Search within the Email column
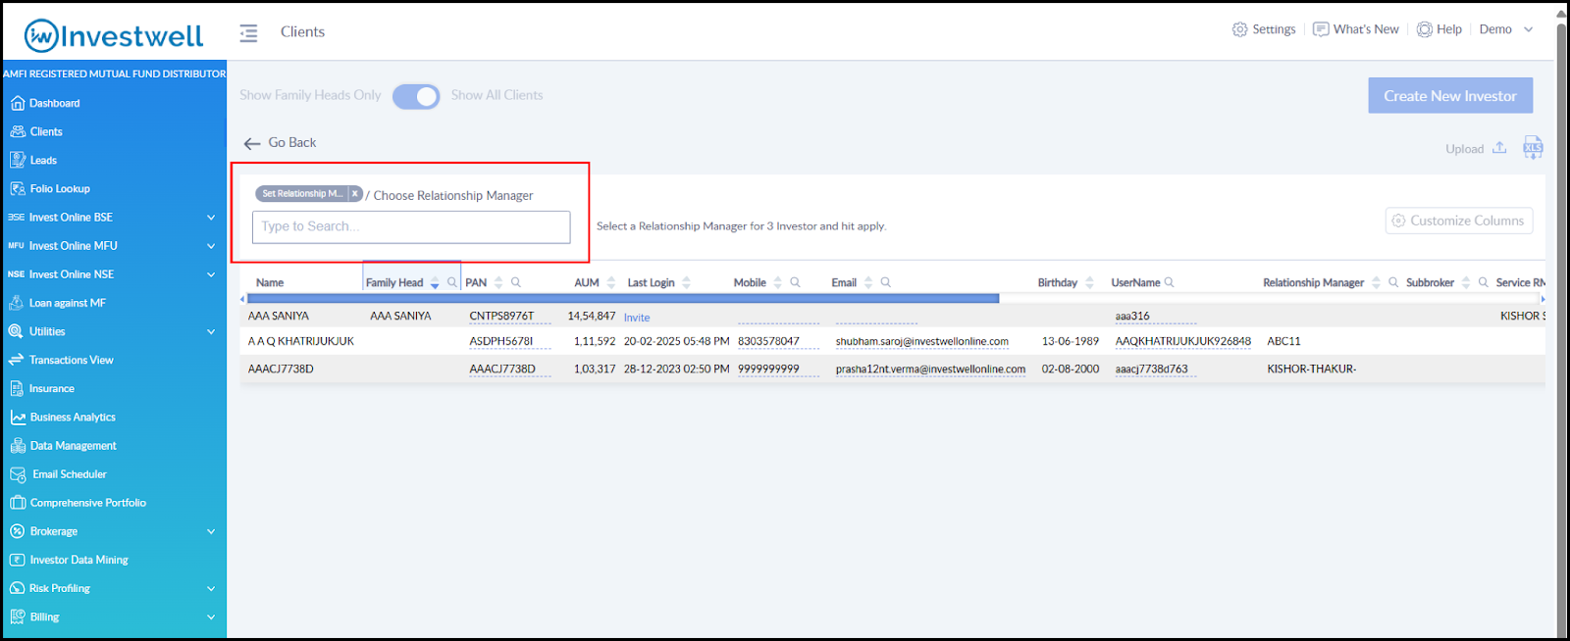 pos(885,282)
